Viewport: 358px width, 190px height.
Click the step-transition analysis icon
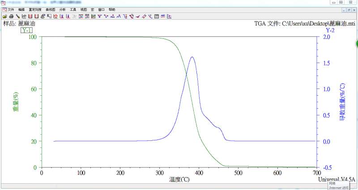pos(125,17)
